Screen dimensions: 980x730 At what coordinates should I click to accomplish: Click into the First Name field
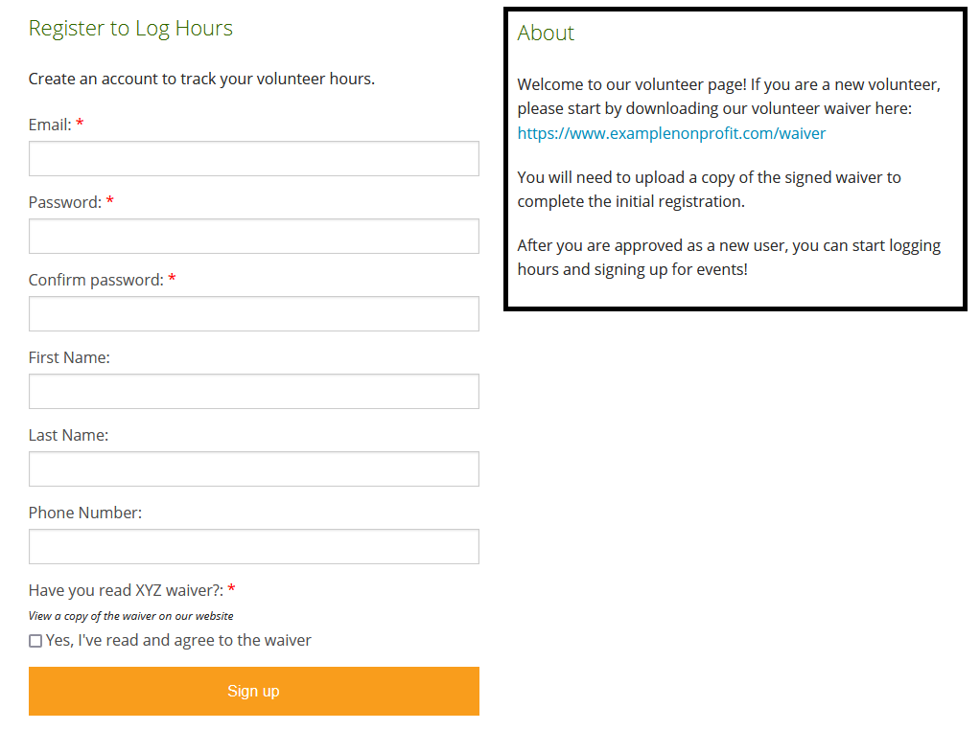coord(253,392)
